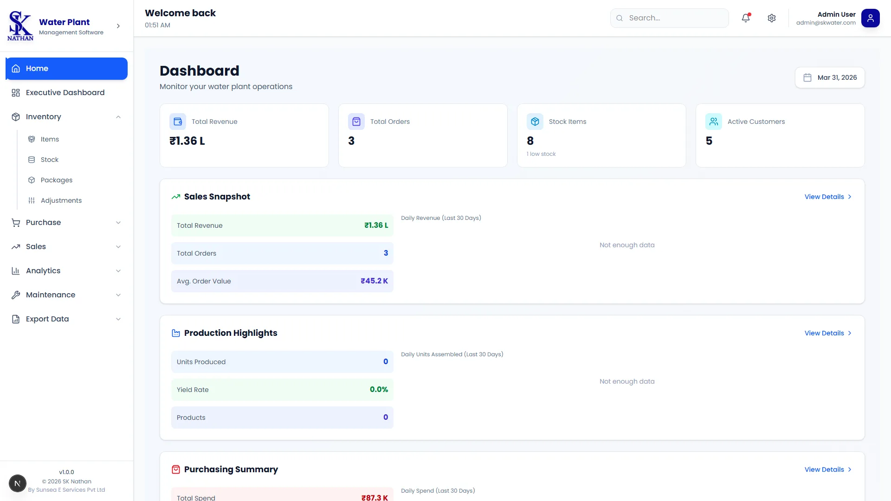Viewport: 891px width, 501px height.
Task: Go to the Home page
Action: click(66, 69)
